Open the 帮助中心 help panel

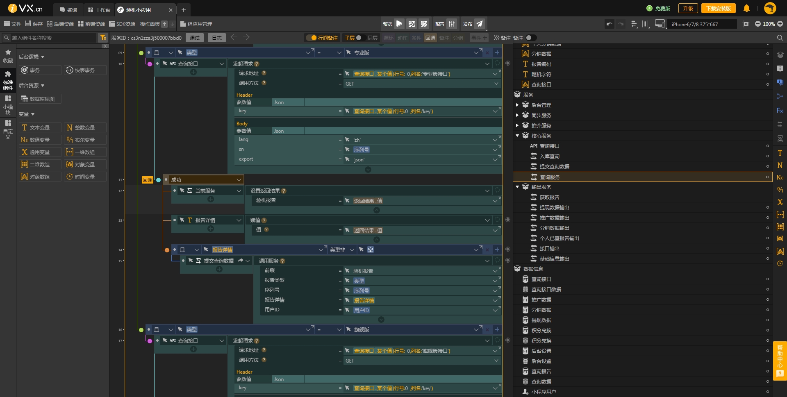coord(780,361)
